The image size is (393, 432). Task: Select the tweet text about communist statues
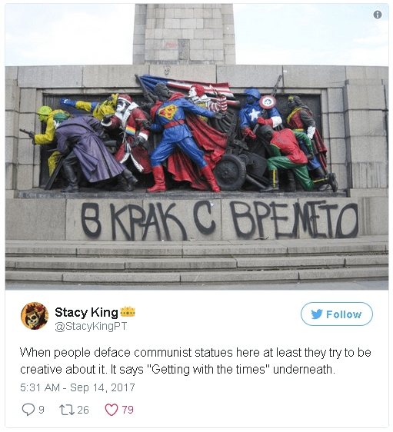click(x=195, y=361)
